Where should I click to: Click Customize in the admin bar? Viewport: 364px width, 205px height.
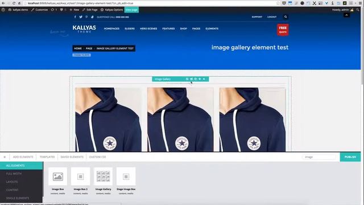[39, 10]
